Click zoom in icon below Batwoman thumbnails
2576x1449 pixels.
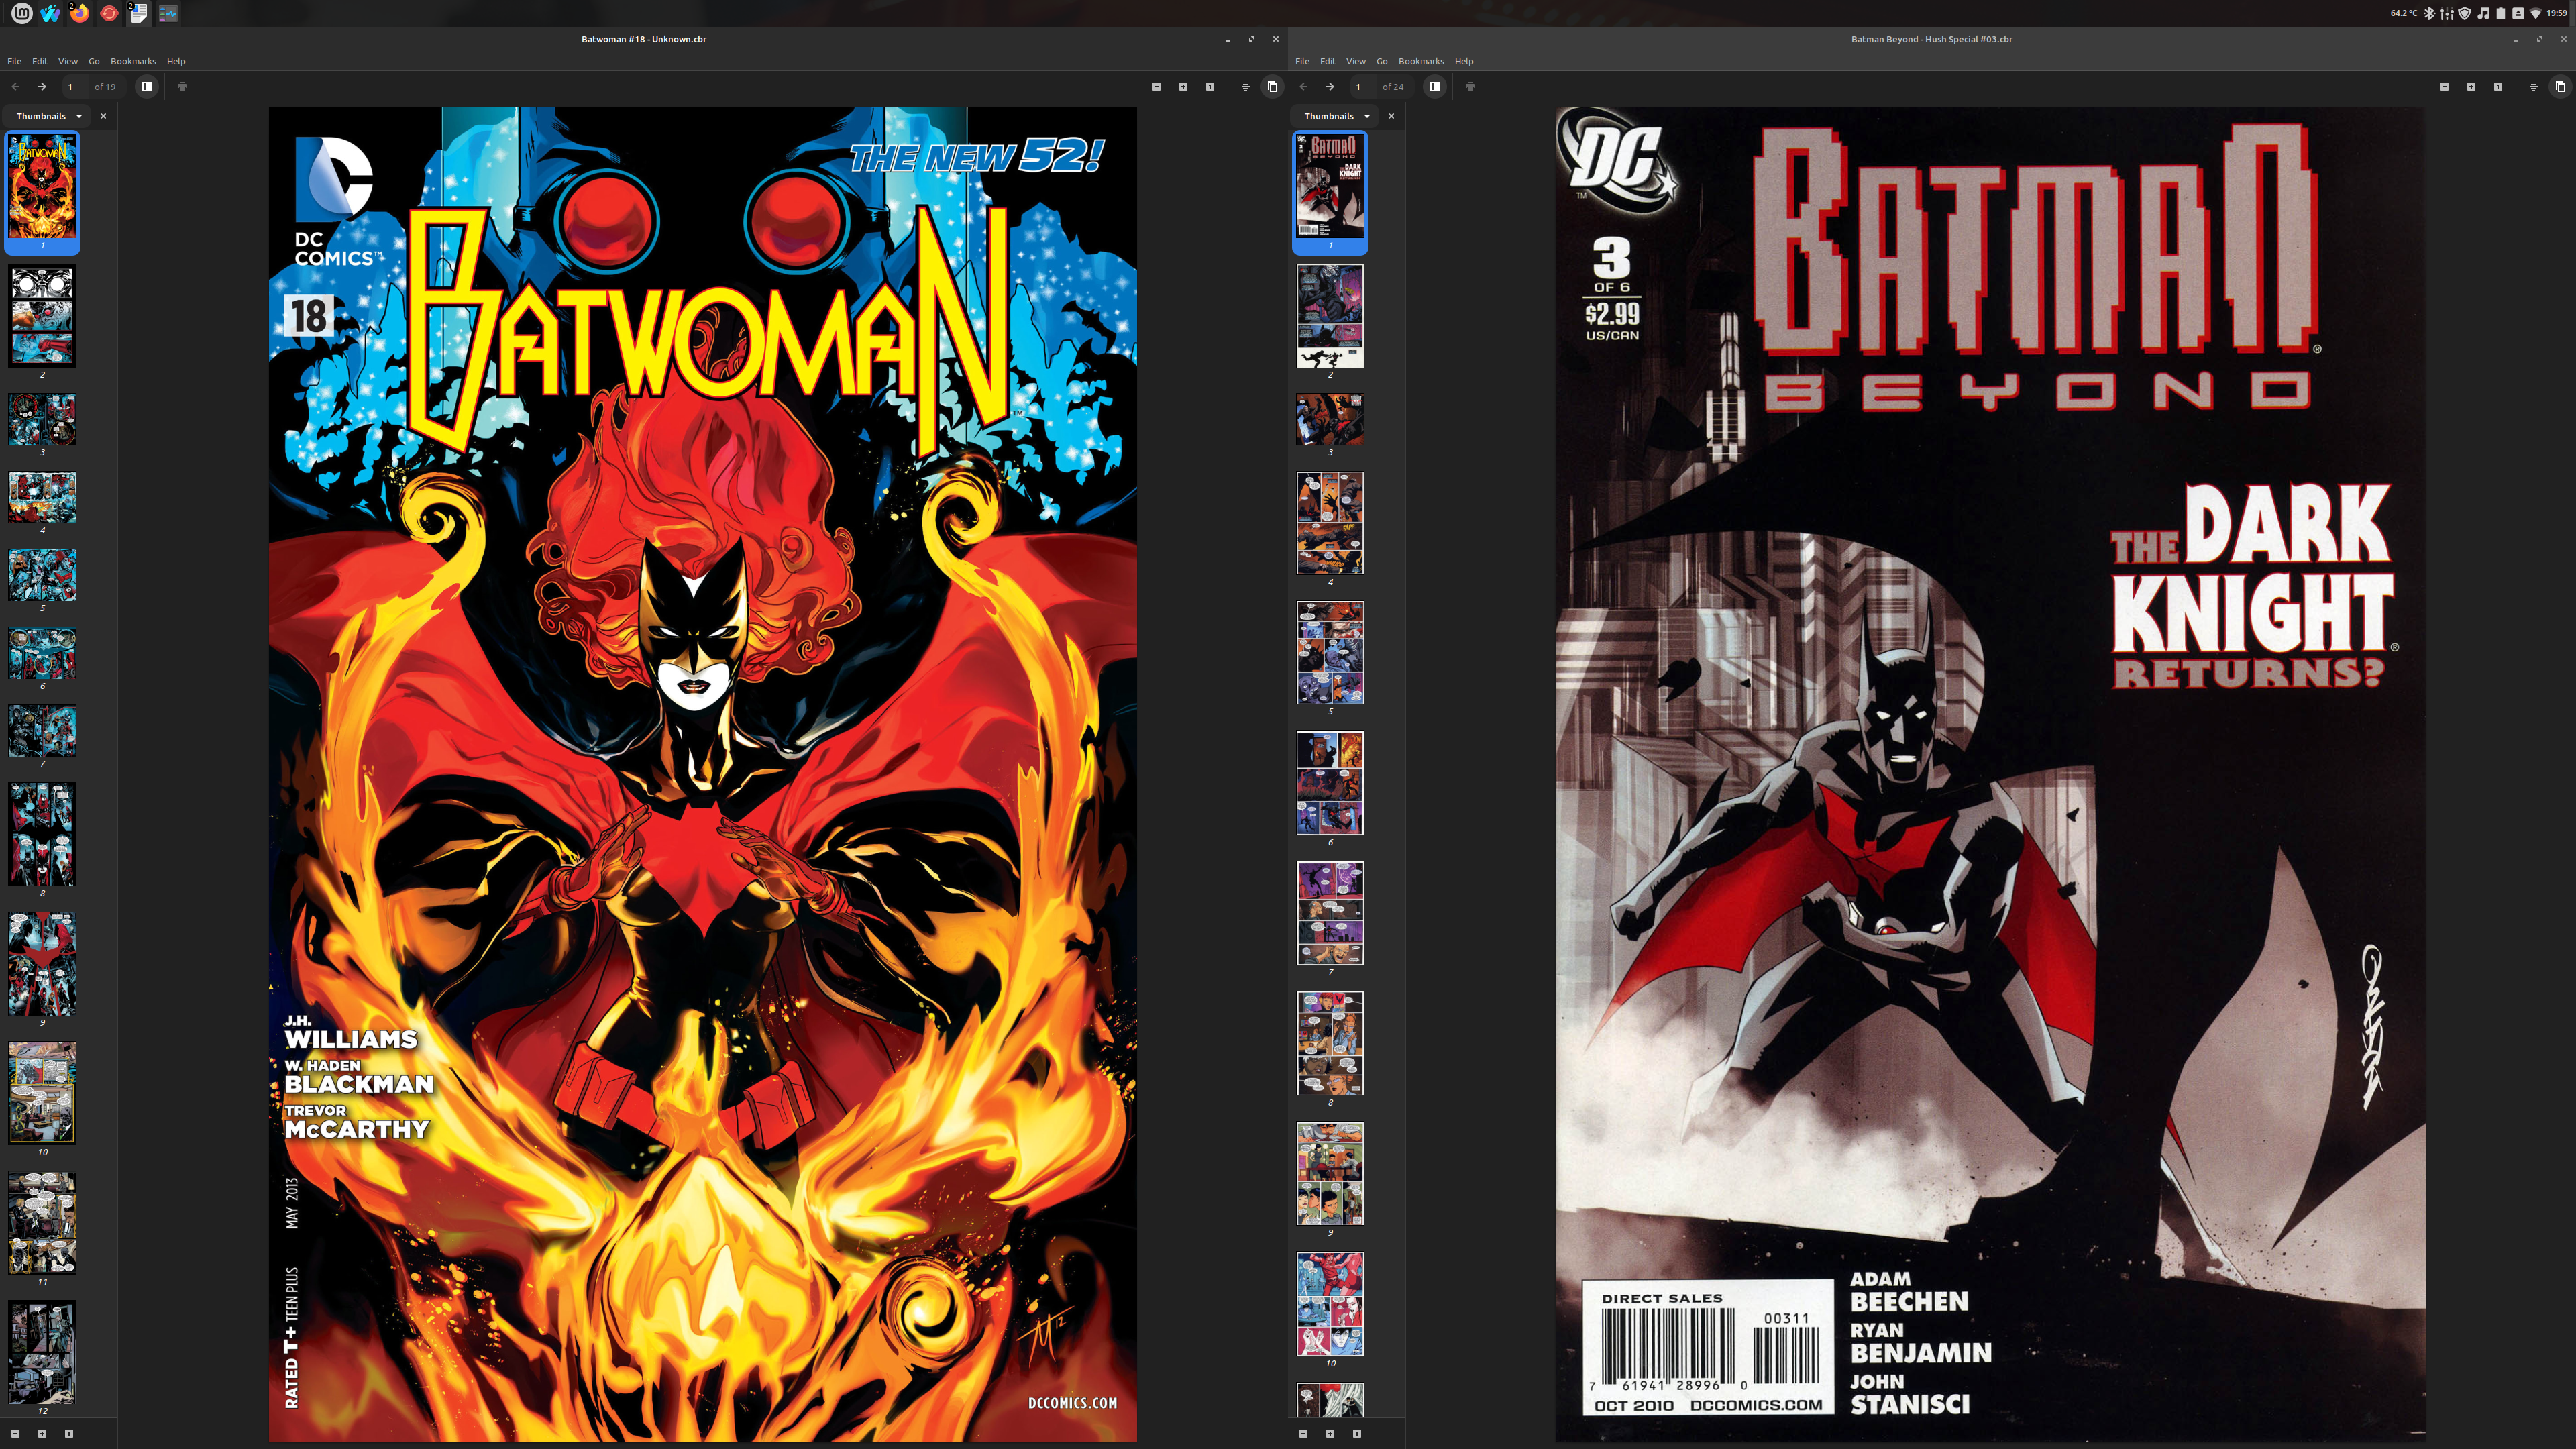42,1433
